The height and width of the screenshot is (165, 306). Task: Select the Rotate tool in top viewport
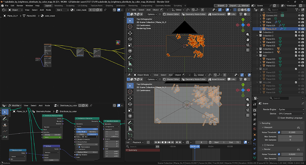coord(130,39)
